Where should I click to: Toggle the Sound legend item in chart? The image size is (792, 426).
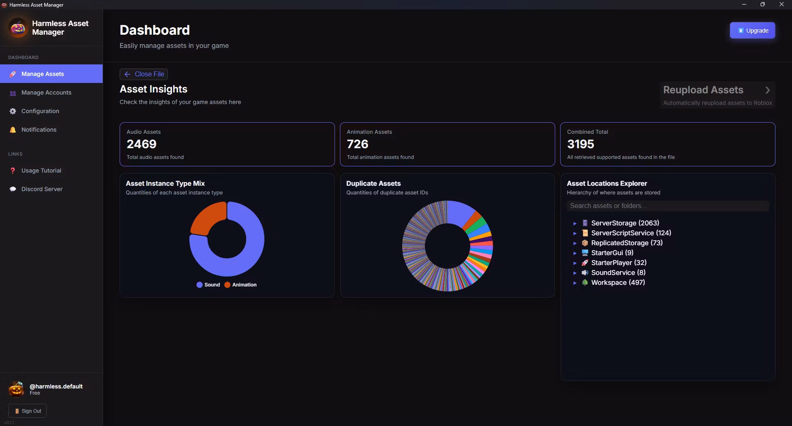pyautogui.click(x=208, y=285)
